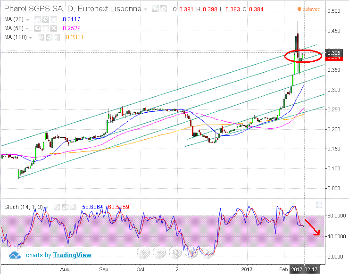
Task: Open format settings for MA (20)
Action: pyautogui.click(x=46, y=20)
